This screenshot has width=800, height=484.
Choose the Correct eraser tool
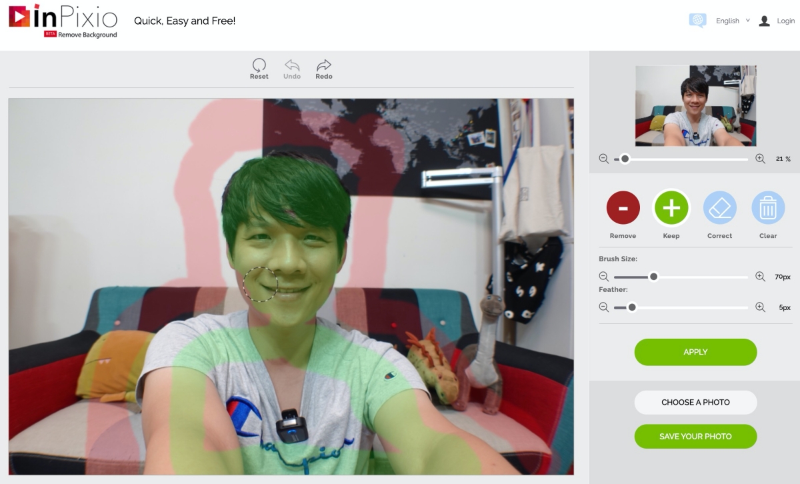[x=719, y=208]
